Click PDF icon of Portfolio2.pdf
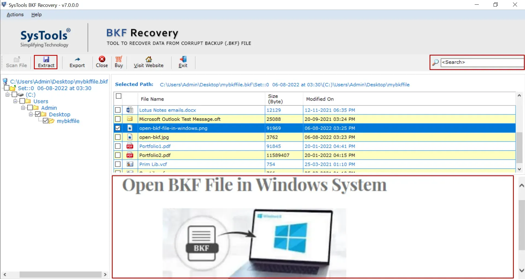Viewport: 525px width, 279px height. 130,155
